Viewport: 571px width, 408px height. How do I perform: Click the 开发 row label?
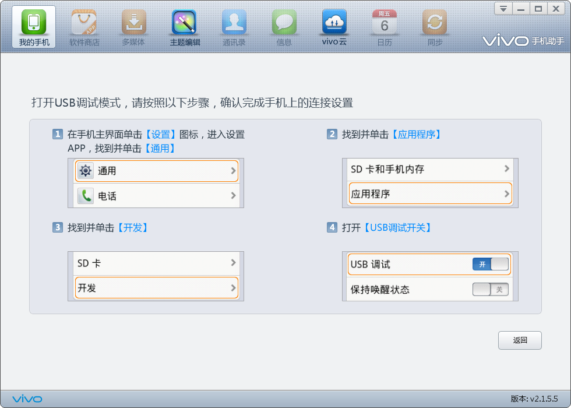[87, 288]
